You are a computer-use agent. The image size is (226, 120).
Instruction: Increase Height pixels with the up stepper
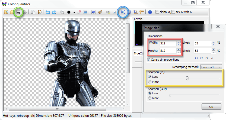click(179, 50)
